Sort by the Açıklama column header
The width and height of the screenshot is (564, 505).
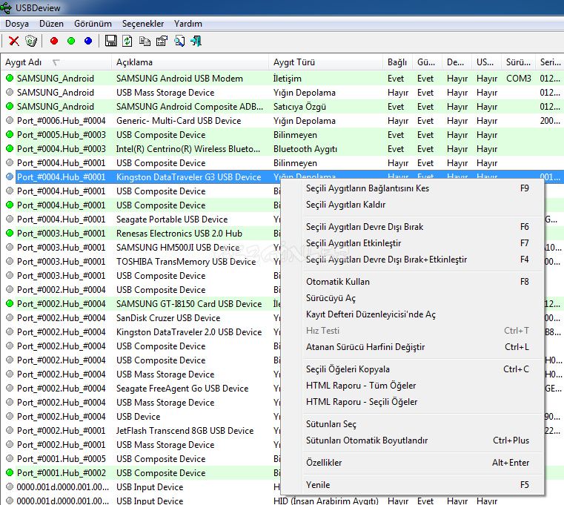click(190, 62)
